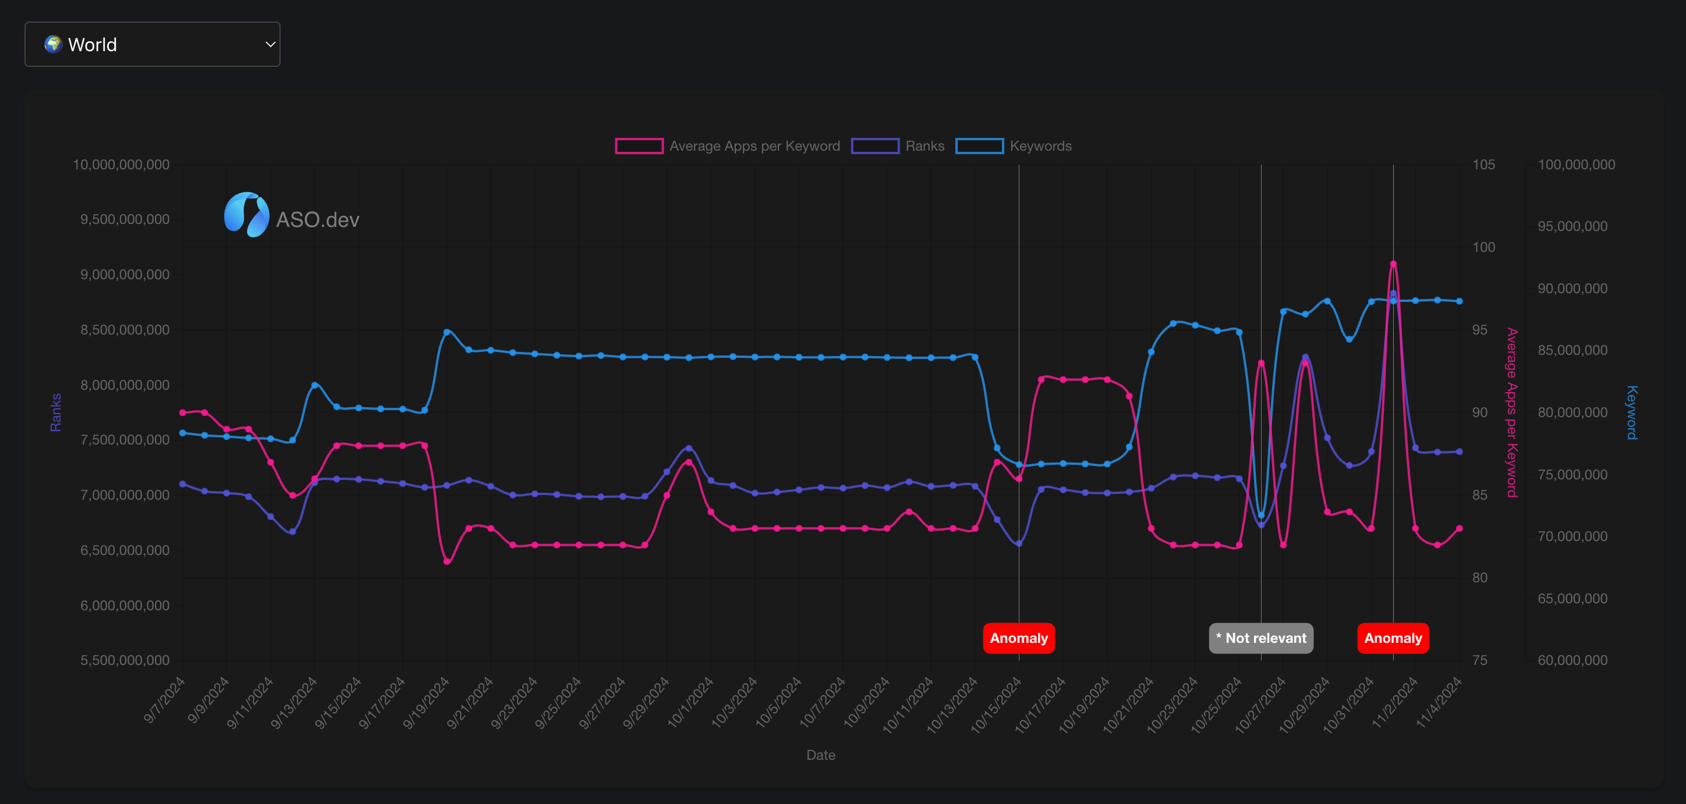Image resolution: width=1686 pixels, height=804 pixels.
Task: Click the right axis value 90,000,000
Action: 1572,289
